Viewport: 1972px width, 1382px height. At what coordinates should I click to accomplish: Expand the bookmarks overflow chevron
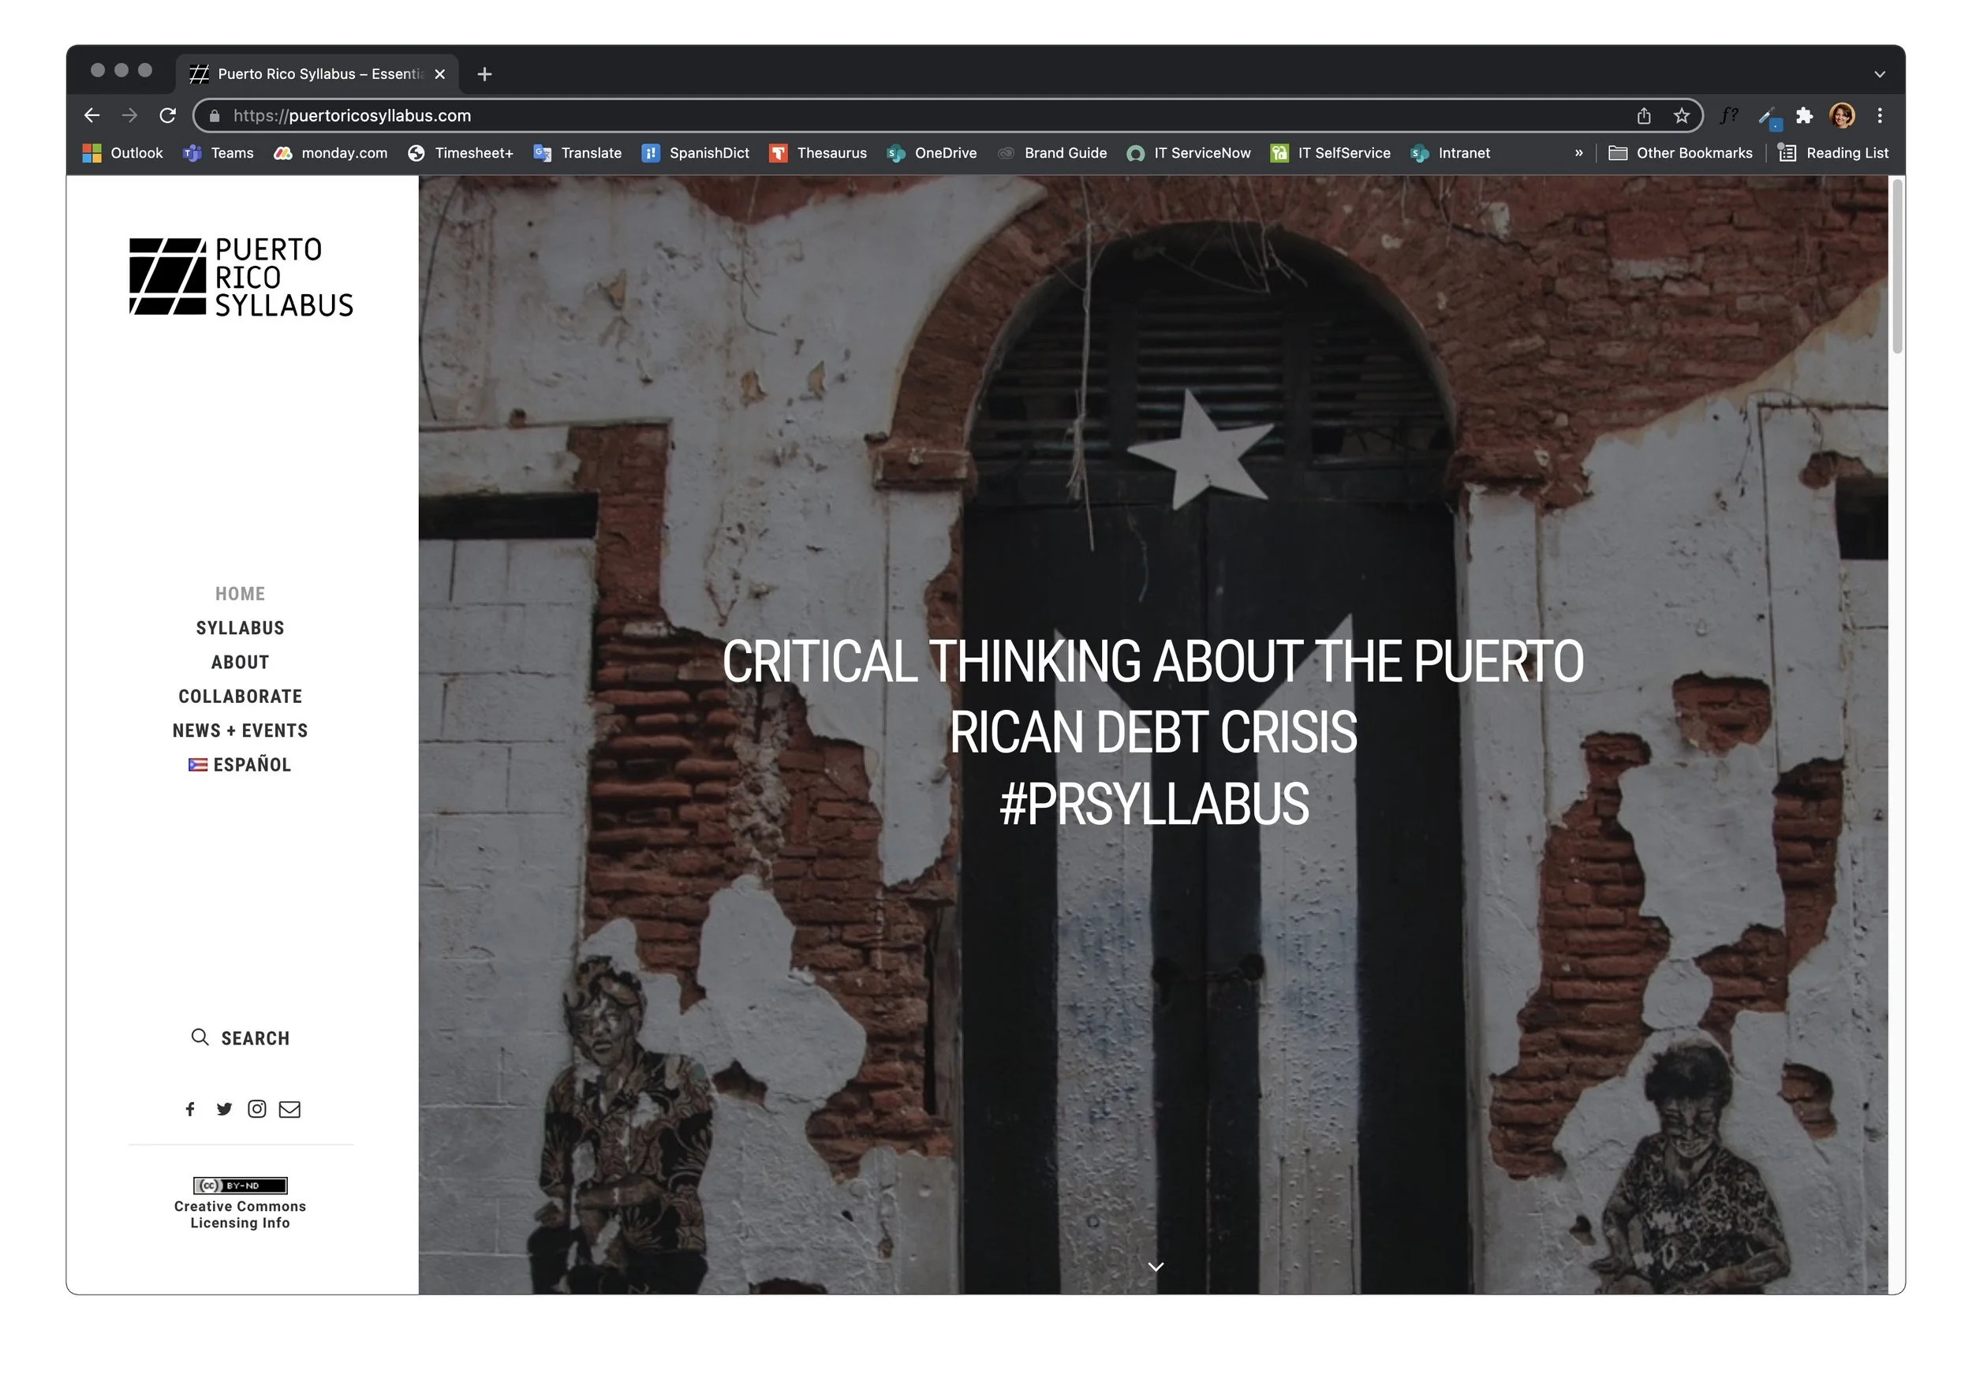[x=1578, y=153]
